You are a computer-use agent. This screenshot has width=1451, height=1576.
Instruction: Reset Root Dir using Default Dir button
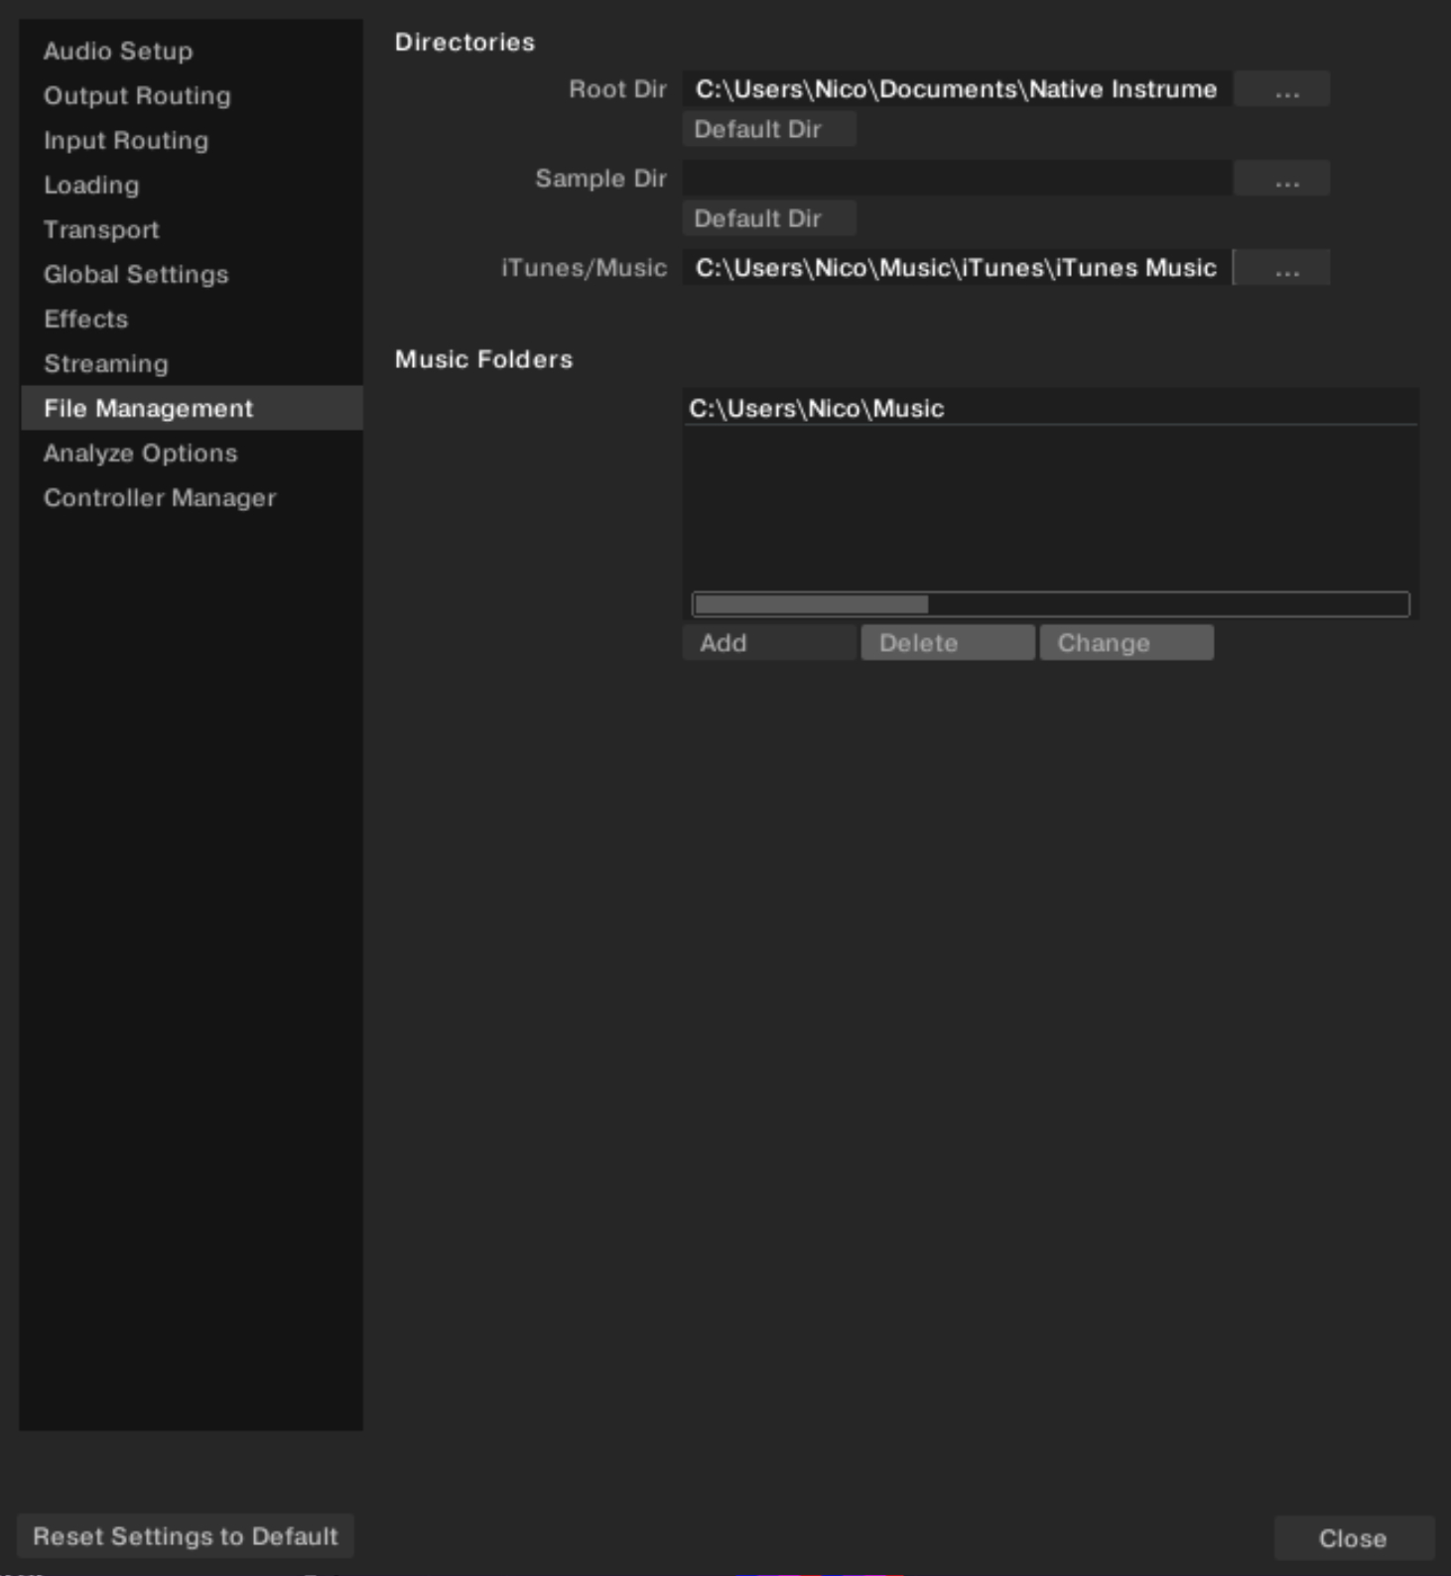point(769,129)
